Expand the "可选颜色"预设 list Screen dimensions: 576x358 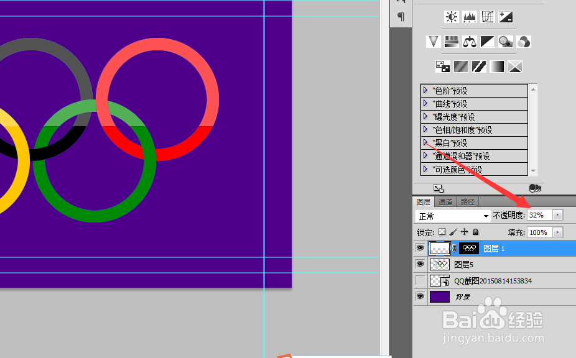[425, 169]
